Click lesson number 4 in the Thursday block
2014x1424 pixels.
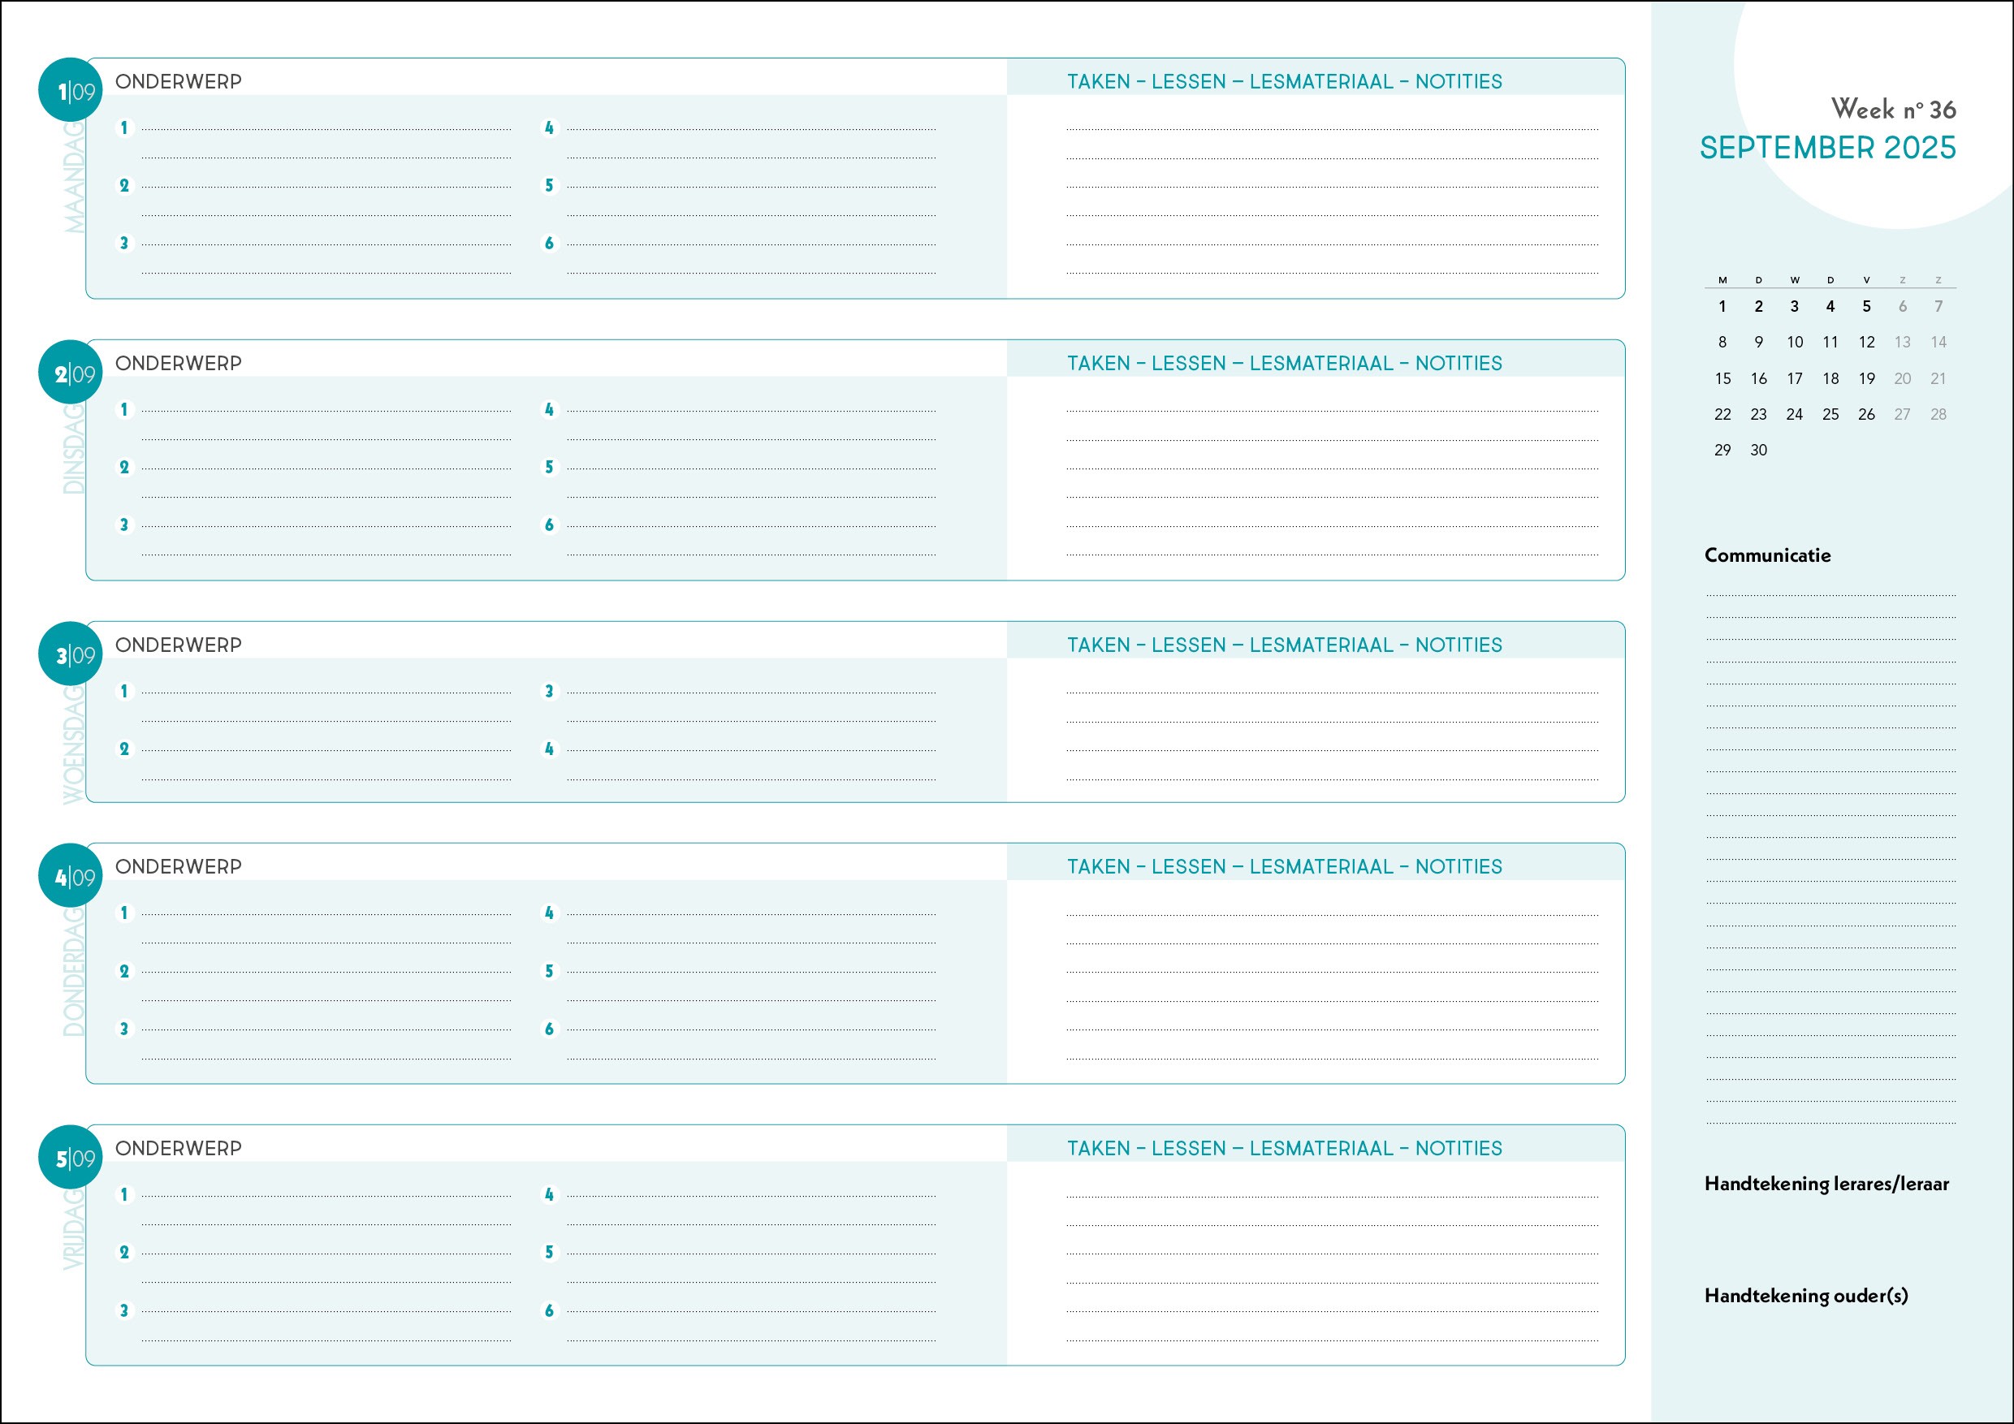[x=549, y=913]
